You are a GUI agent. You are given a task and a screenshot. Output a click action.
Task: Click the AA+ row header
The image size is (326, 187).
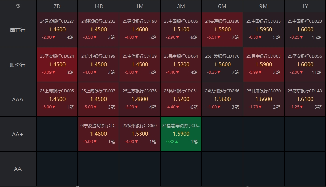[18, 134]
